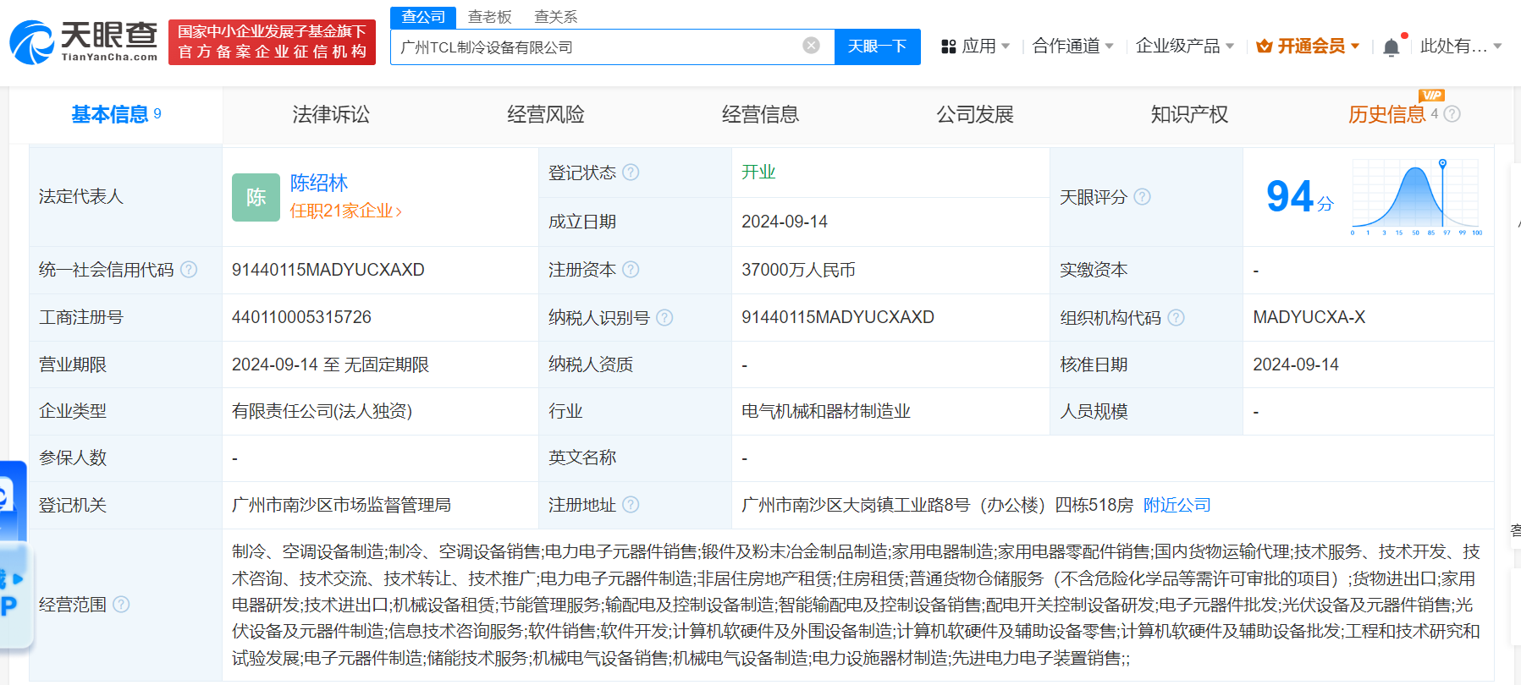The width and height of the screenshot is (1521, 685).
Task: Click the floating app promo on left edge
Action: coord(15,556)
